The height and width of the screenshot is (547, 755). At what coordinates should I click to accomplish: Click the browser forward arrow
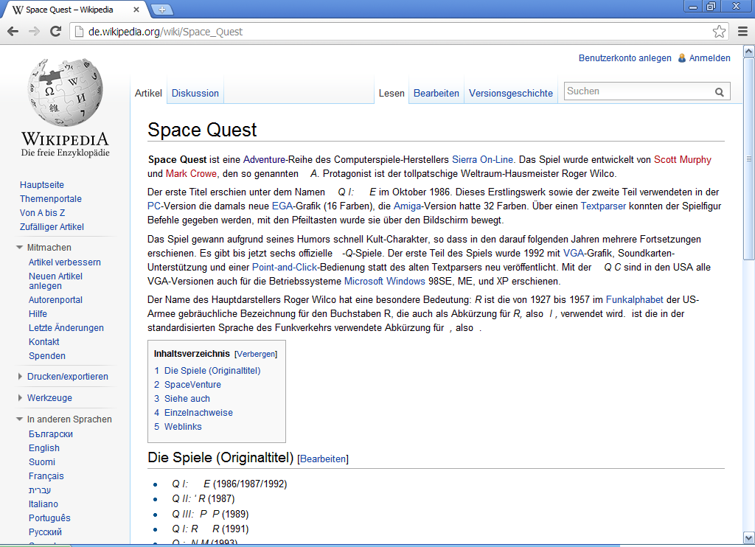[34, 32]
